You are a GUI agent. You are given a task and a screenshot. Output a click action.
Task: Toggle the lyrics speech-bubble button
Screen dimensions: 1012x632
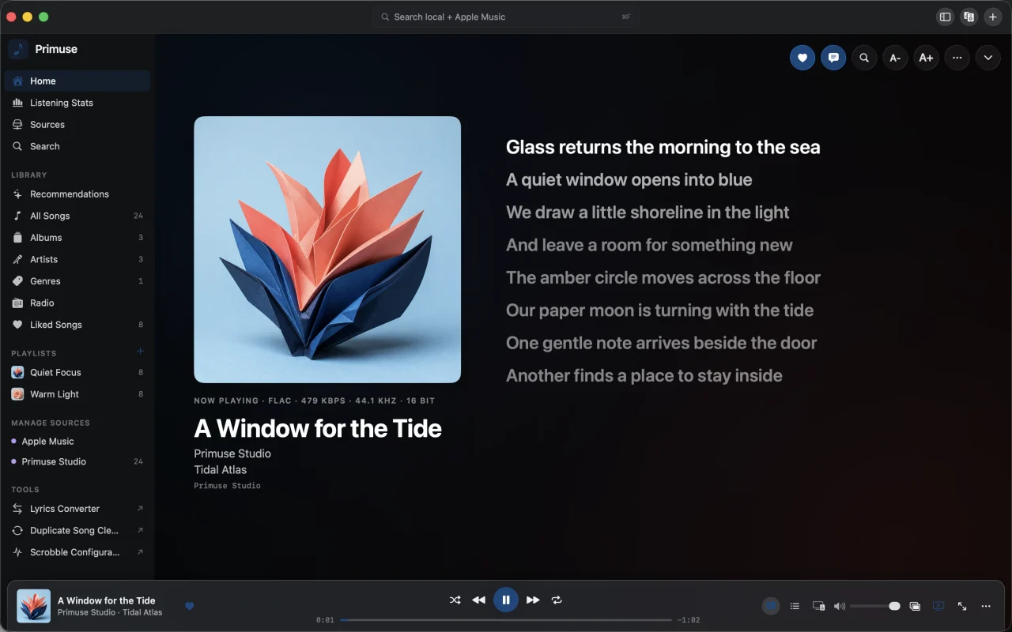pyautogui.click(x=833, y=58)
